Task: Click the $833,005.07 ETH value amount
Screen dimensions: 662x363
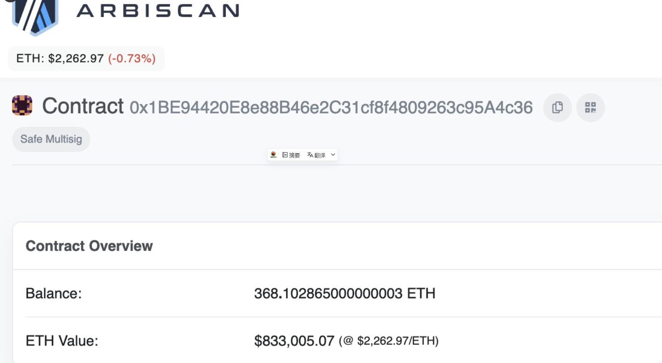Action: pyautogui.click(x=294, y=341)
